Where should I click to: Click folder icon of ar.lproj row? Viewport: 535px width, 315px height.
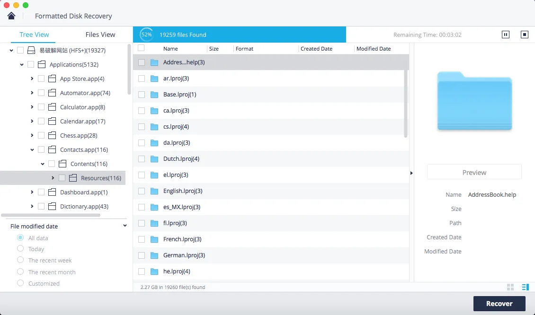click(x=154, y=79)
